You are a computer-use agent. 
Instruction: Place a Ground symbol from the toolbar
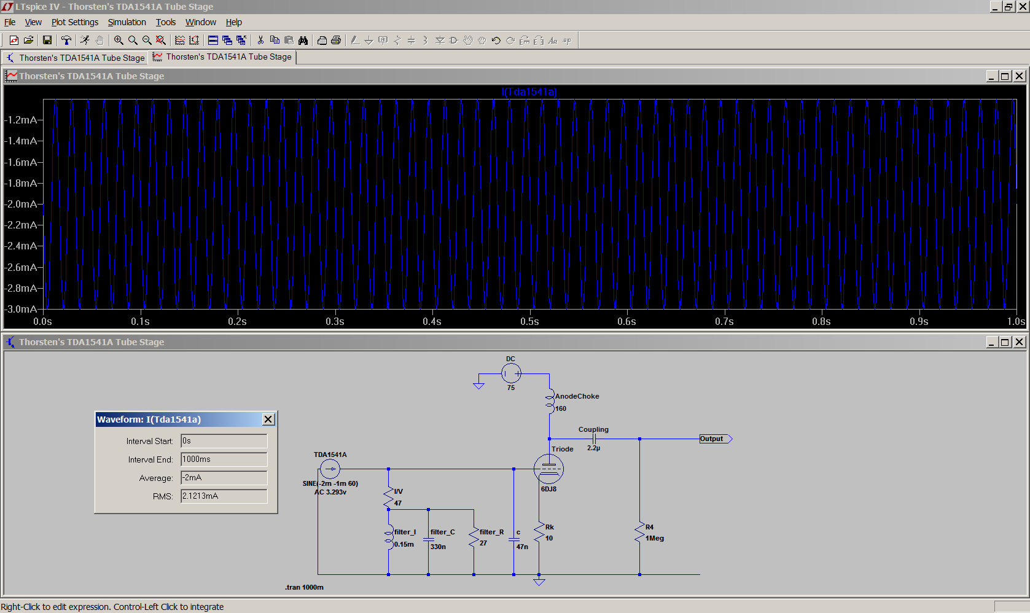[369, 41]
